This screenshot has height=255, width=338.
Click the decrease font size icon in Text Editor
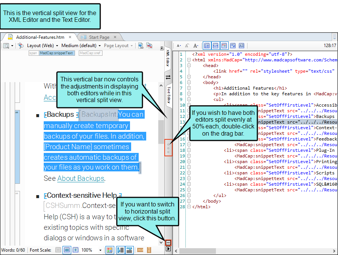coord(179,46)
